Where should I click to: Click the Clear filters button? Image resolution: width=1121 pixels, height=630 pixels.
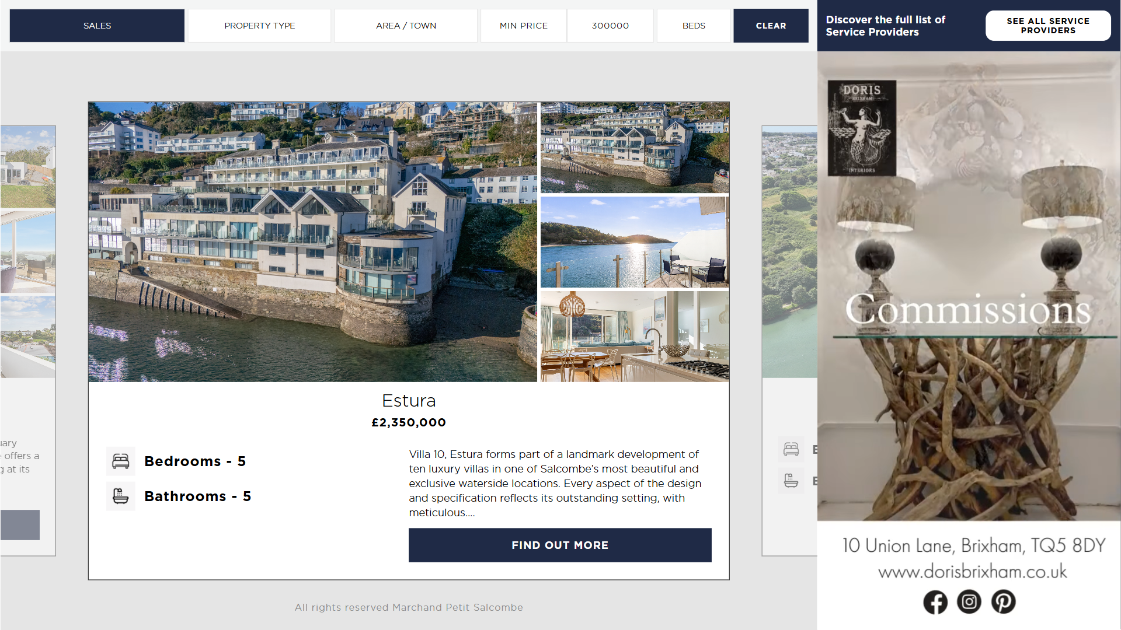[x=771, y=26]
